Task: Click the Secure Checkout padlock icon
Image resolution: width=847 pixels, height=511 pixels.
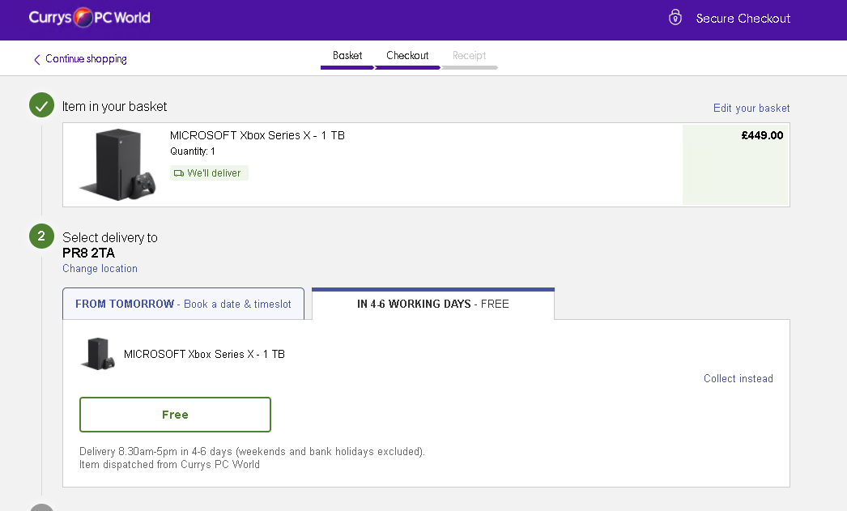Action: (675, 17)
